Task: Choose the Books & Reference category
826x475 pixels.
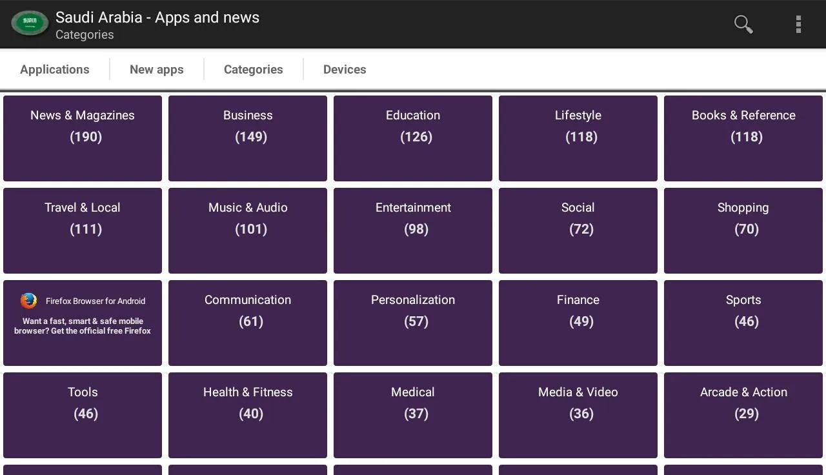Action: point(743,138)
